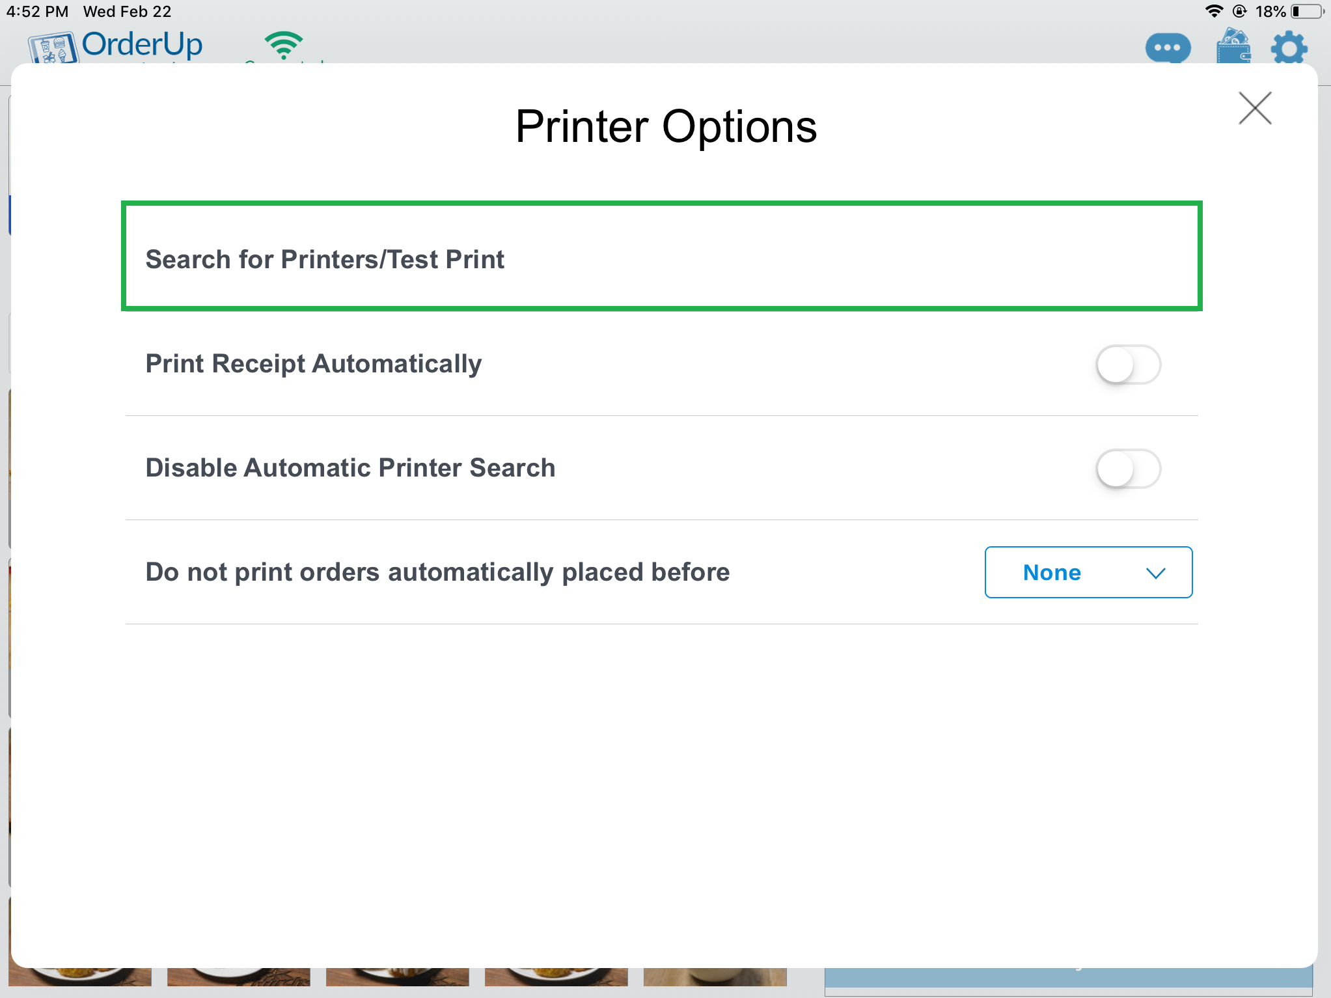Open the wallet cash icon
1331x998 pixels.
1233,46
